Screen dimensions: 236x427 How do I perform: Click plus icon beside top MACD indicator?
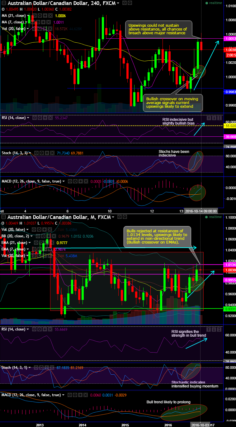[80, 181]
